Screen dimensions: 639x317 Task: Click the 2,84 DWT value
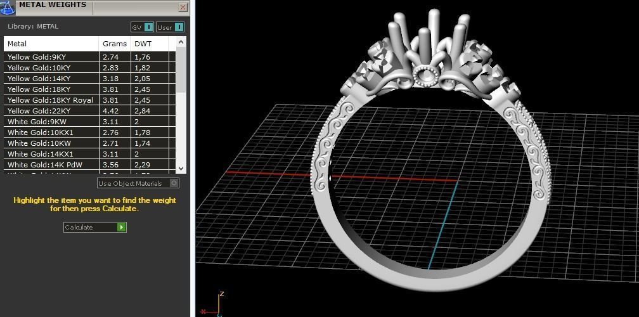(x=142, y=111)
